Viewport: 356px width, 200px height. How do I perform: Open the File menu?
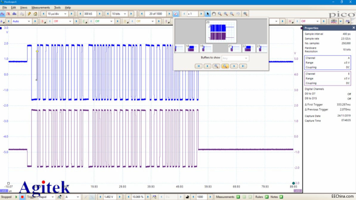(x=4, y=7)
